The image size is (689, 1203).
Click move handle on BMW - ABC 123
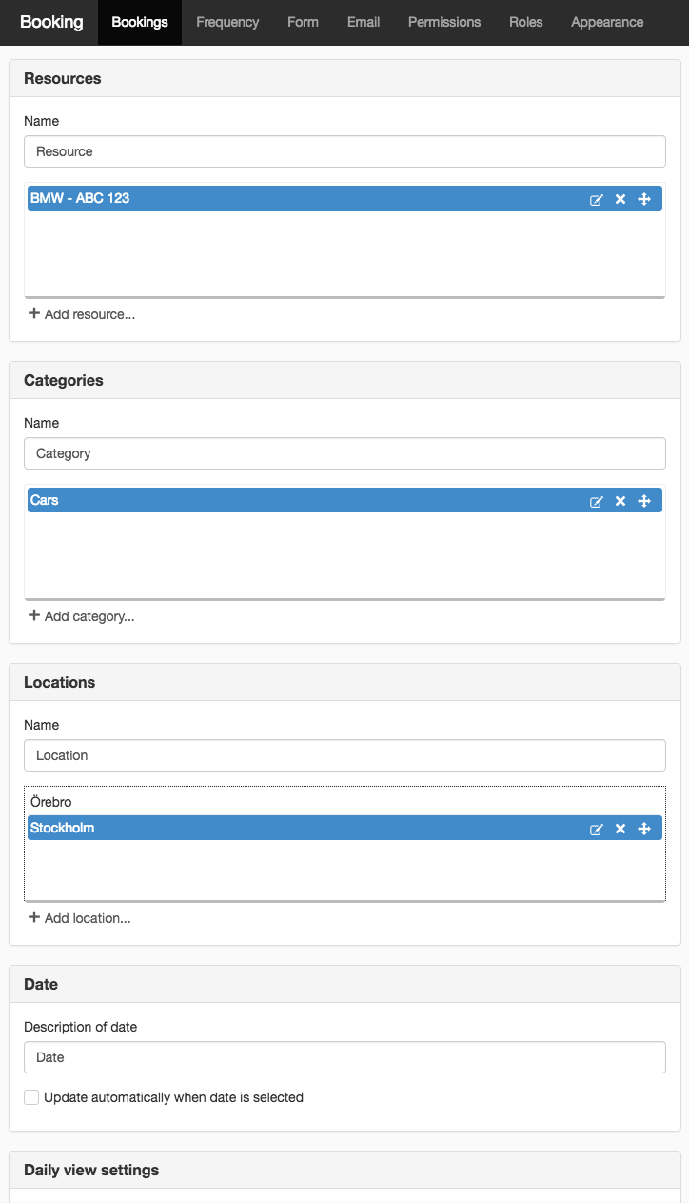pos(644,199)
